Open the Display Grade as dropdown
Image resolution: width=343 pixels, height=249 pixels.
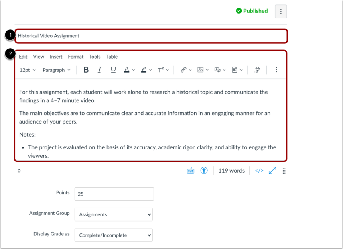click(x=114, y=235)
